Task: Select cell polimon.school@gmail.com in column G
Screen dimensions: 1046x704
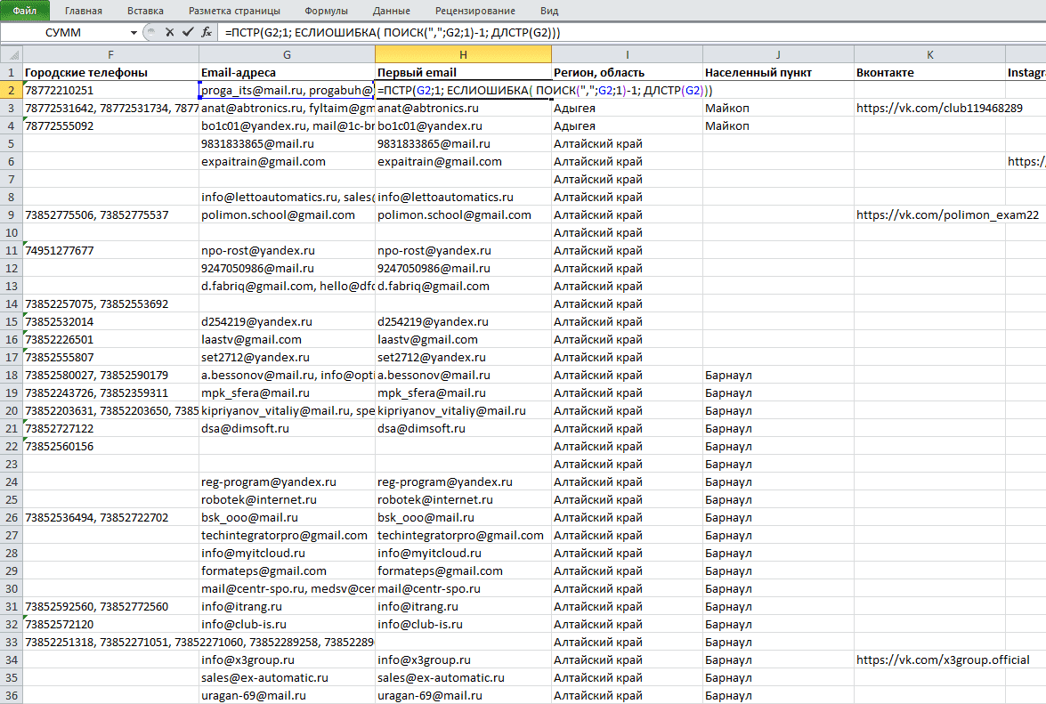Action: tap(287, 214)
